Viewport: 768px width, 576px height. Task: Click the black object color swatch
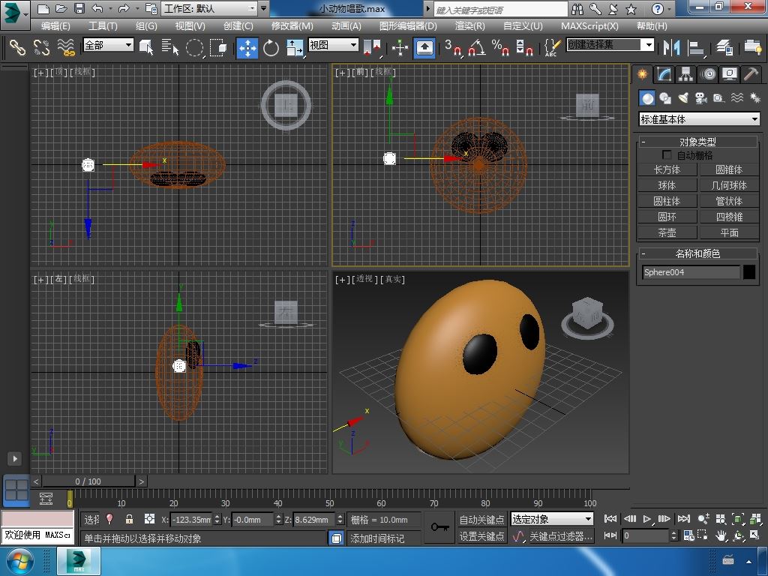coord(748,272)
